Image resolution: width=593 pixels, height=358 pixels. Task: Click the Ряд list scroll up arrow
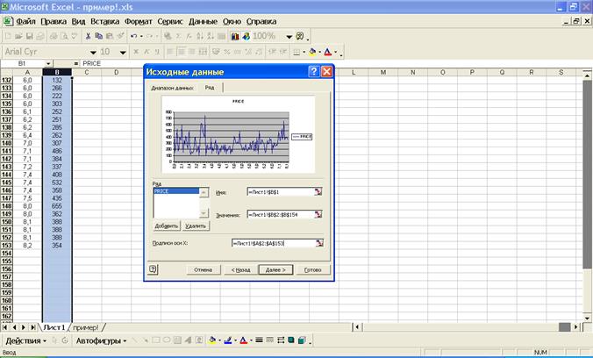click(x=204, y=193)
